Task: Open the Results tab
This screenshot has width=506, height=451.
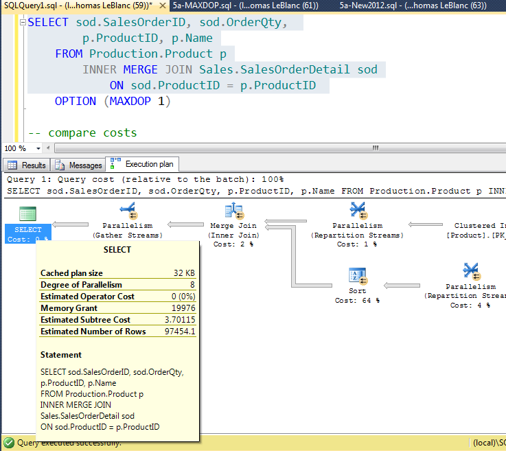Action: pyautogui.click(x=27, y=165)
